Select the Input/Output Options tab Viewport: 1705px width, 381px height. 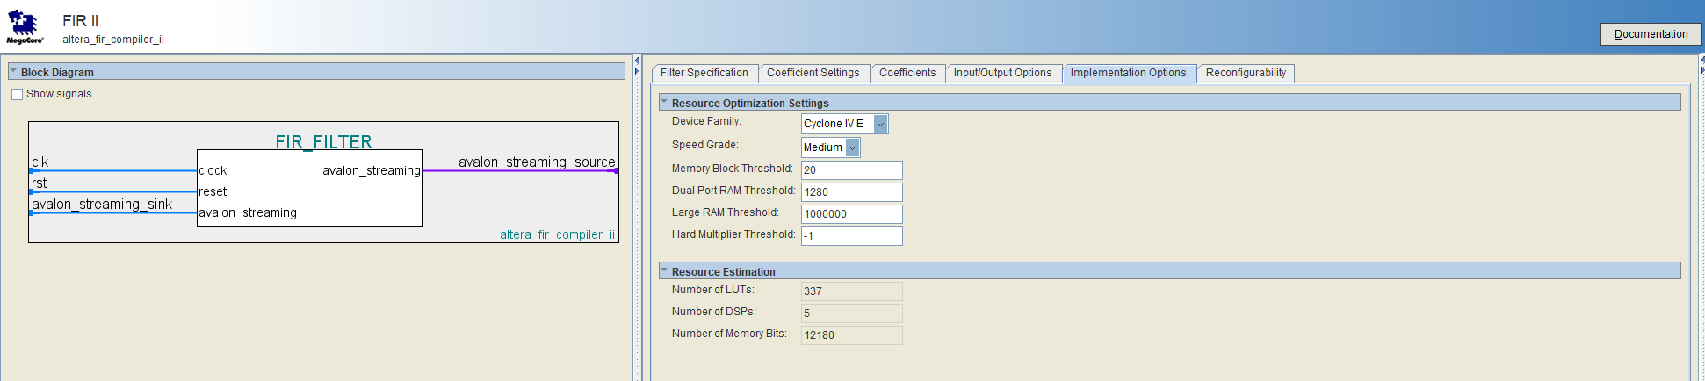[x=1002, y=73]
